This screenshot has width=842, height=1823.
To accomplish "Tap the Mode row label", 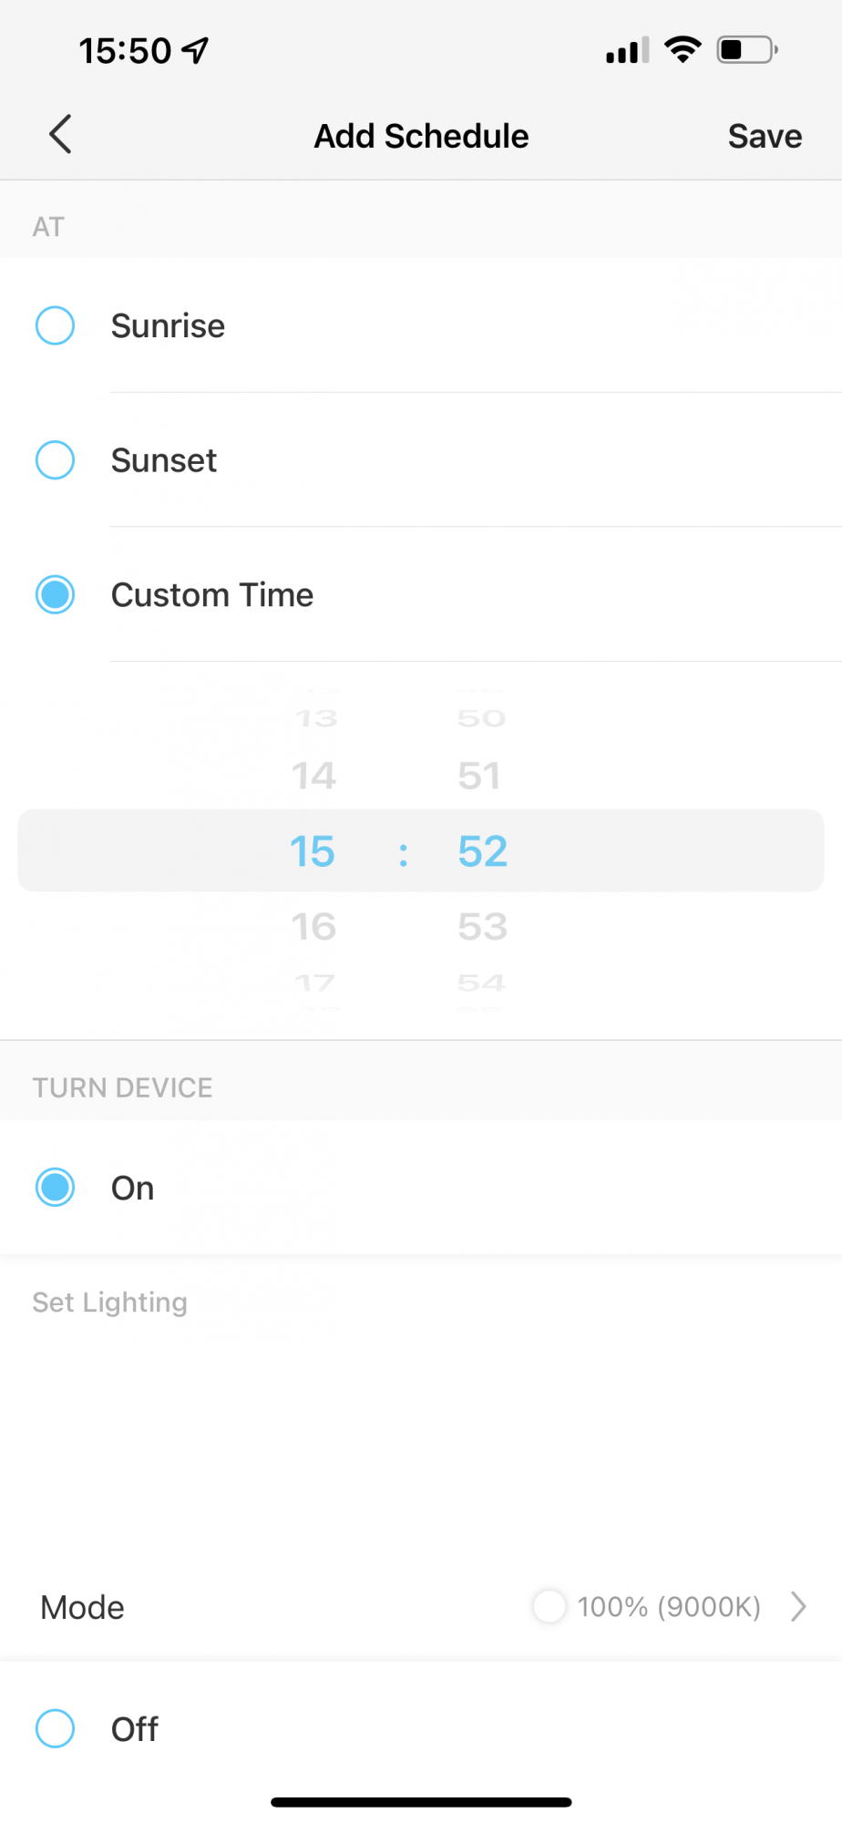I will point(83,1607).
